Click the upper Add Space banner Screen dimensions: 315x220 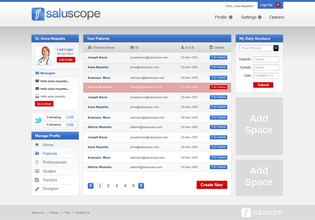259,126
